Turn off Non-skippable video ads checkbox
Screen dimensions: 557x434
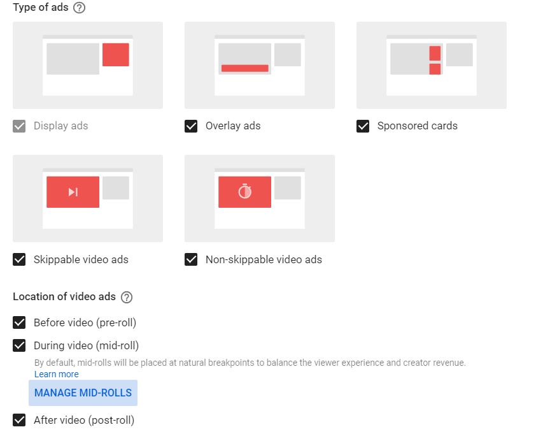pyautogui.click(x=191, y=260)
